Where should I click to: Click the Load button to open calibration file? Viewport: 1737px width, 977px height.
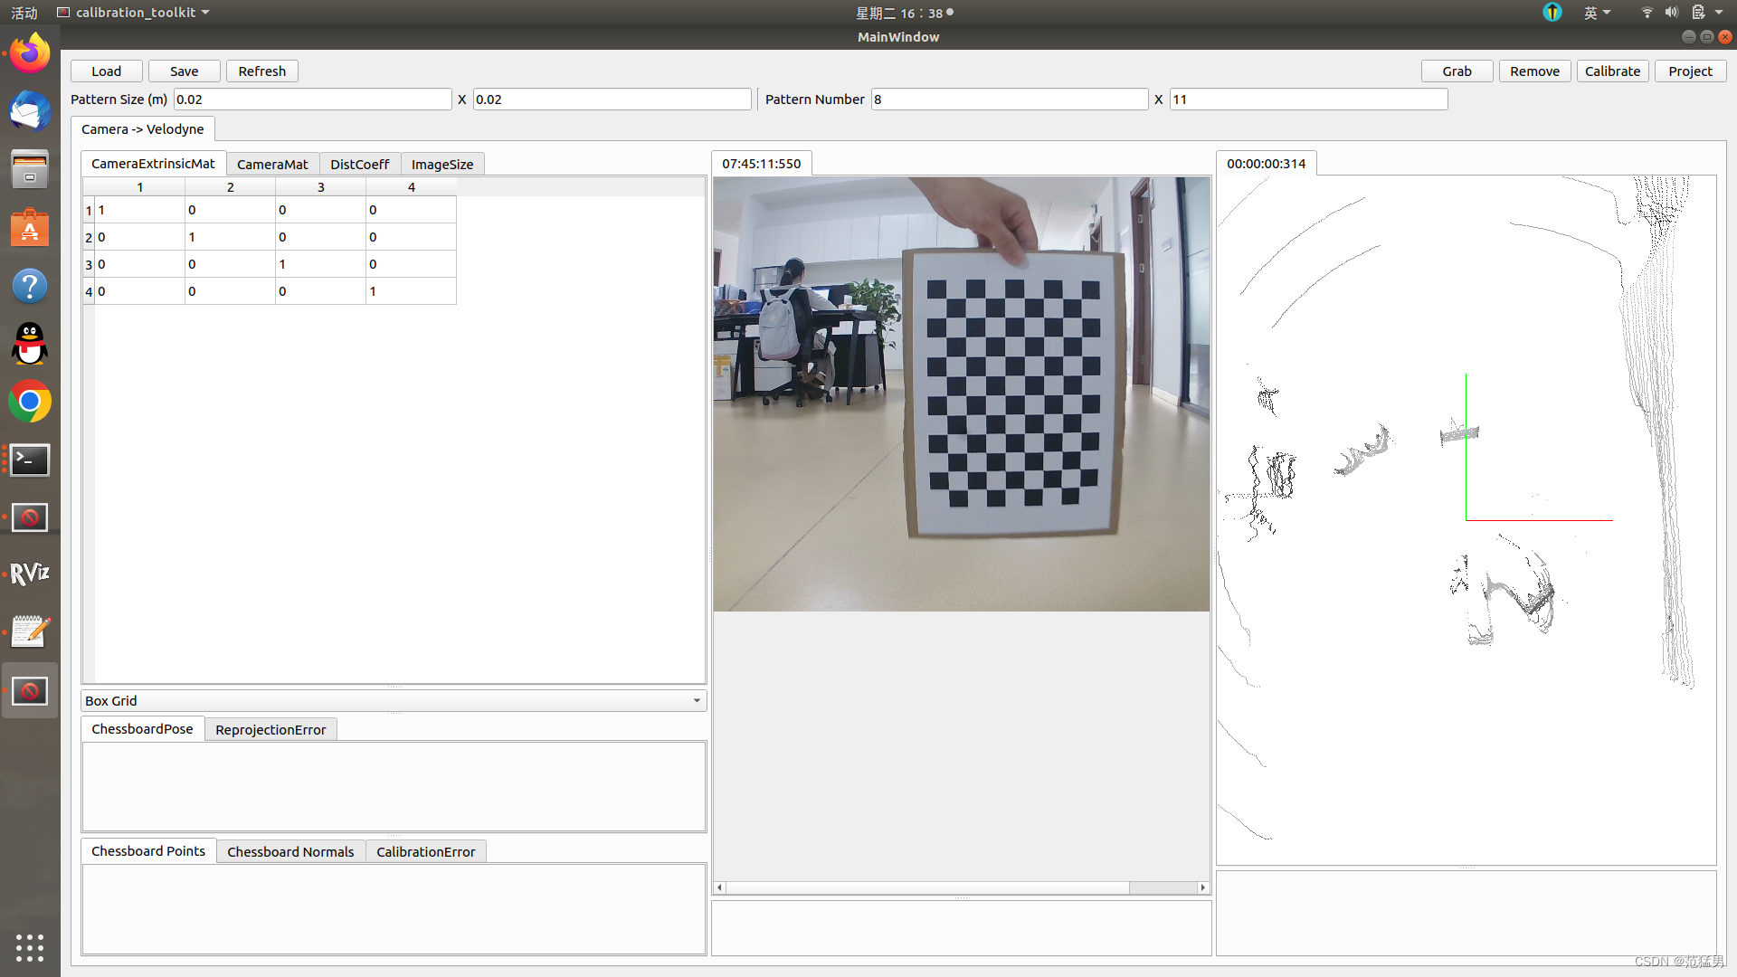(x=108, y=71)
